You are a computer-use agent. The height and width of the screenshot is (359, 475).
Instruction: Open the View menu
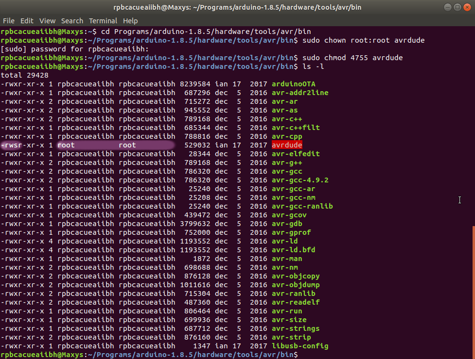coord(47,21)
